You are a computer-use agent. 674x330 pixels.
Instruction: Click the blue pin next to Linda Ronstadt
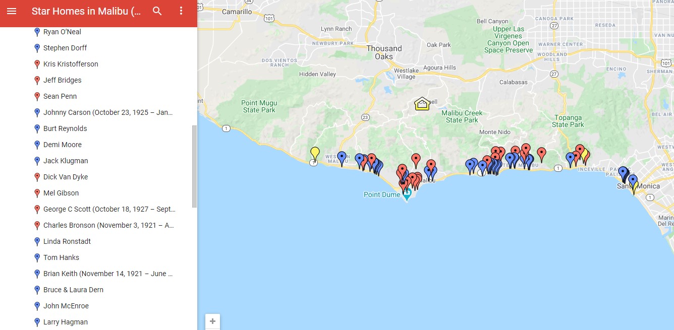[37, 241]
